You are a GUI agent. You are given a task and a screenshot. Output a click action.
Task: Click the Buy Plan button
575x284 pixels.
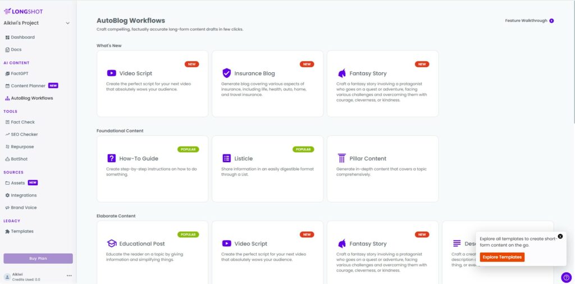[38, 258]
